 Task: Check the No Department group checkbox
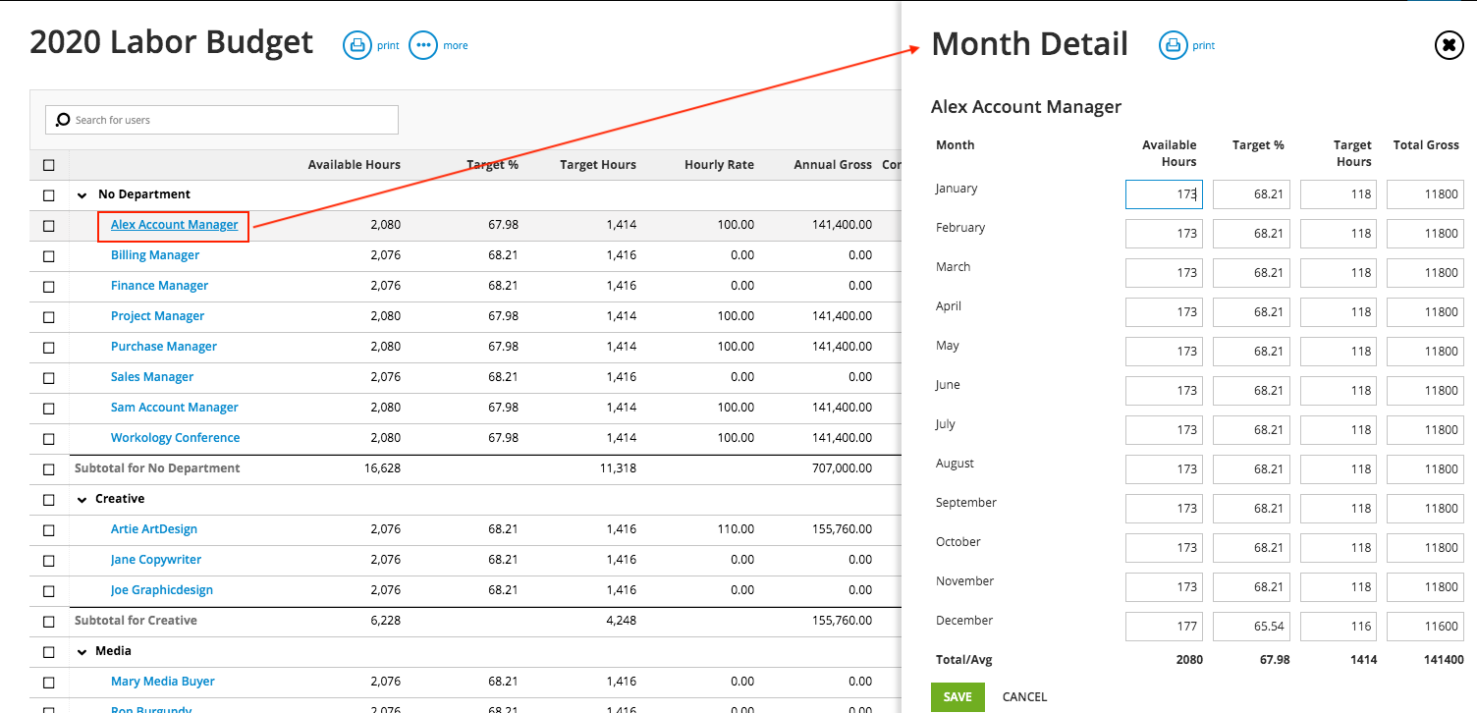pyautogui.click(x=49, y=195)
